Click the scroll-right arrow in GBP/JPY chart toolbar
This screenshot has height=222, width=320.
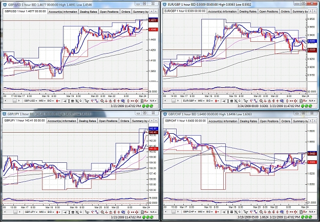(x=19, y=212)
